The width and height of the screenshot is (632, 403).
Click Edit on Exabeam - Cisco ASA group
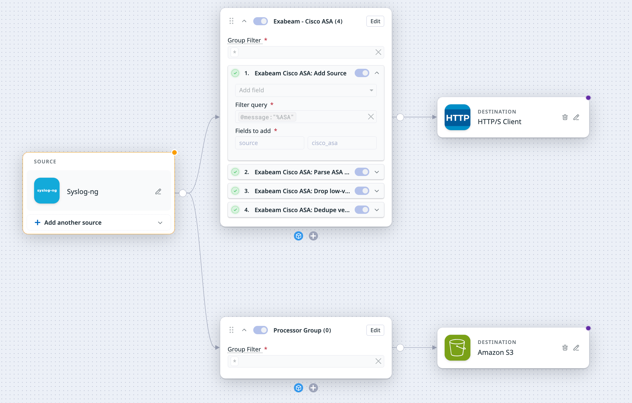(375, 21)
